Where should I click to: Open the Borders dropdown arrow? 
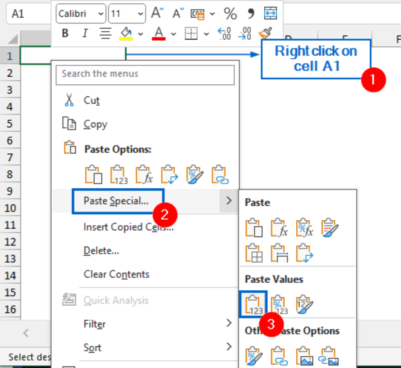pos(206,34)
